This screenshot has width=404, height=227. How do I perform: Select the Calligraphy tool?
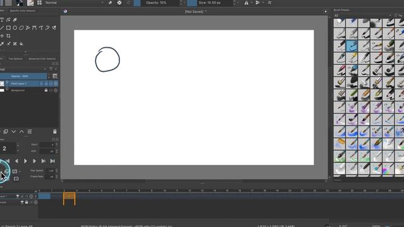click(15, 20)
